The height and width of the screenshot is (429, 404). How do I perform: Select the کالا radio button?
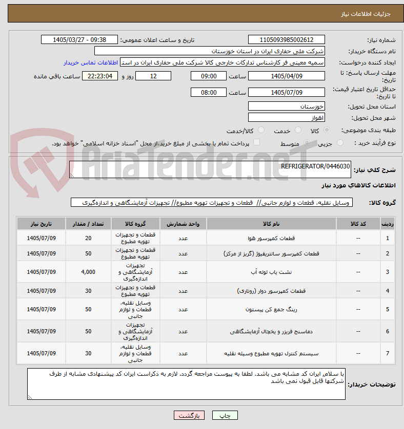[x=327, y=130]
